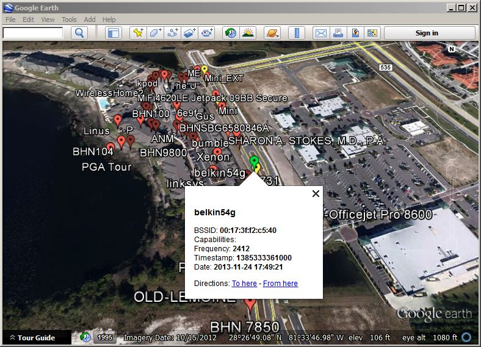Click the 1995 historical imagery button
The height and width of the screenshot is (347, 481).
click(x=105, y=337)
